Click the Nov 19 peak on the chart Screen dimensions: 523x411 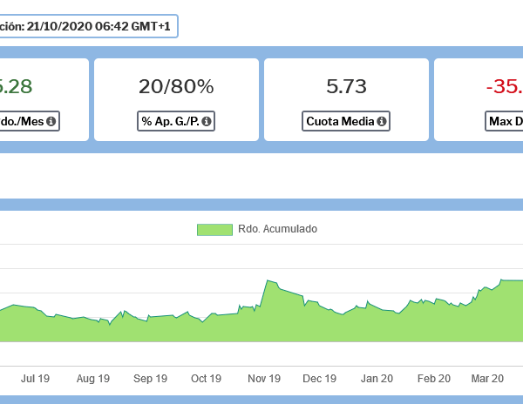(268, 280)
